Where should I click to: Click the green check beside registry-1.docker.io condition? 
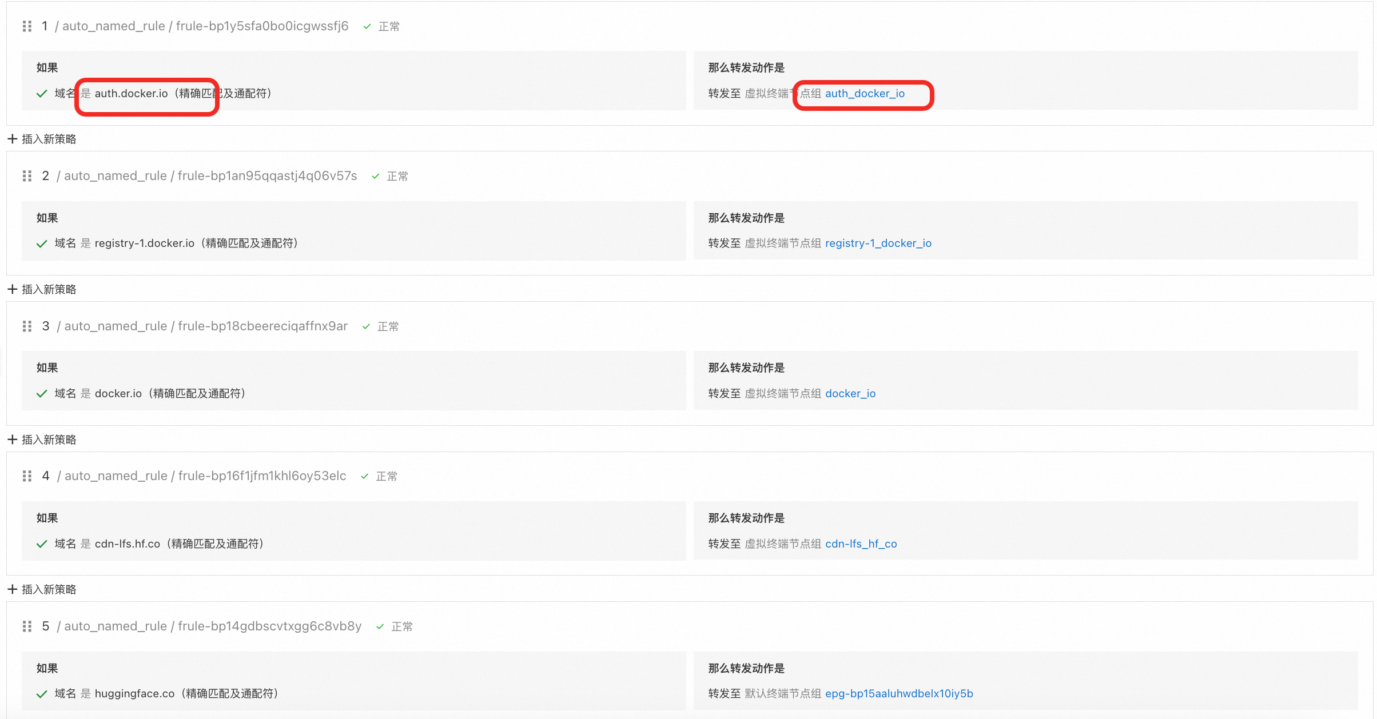(x=42, y=243)
